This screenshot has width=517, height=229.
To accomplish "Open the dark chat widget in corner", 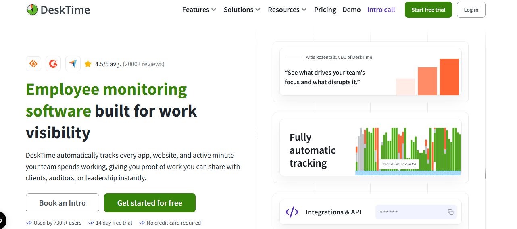I will [x=2, y=220].
